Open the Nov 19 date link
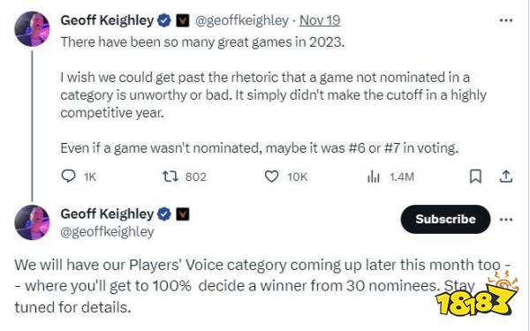Viewport: 530px width, 331px height. click(320, 20)
